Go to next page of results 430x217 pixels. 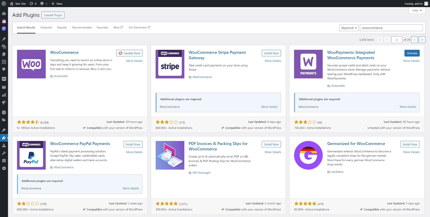[414, 40]
